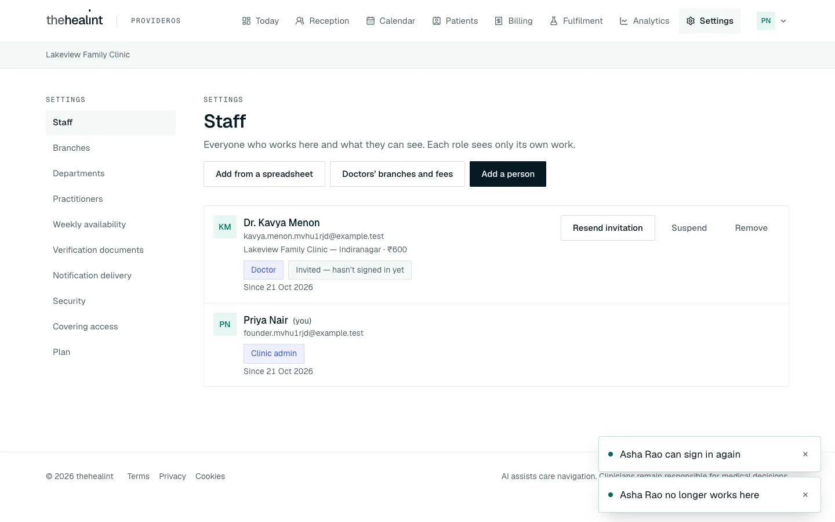Click the Today dashboard icon
835x522 pixels.
pyautogui.click(x=246, y=21)
